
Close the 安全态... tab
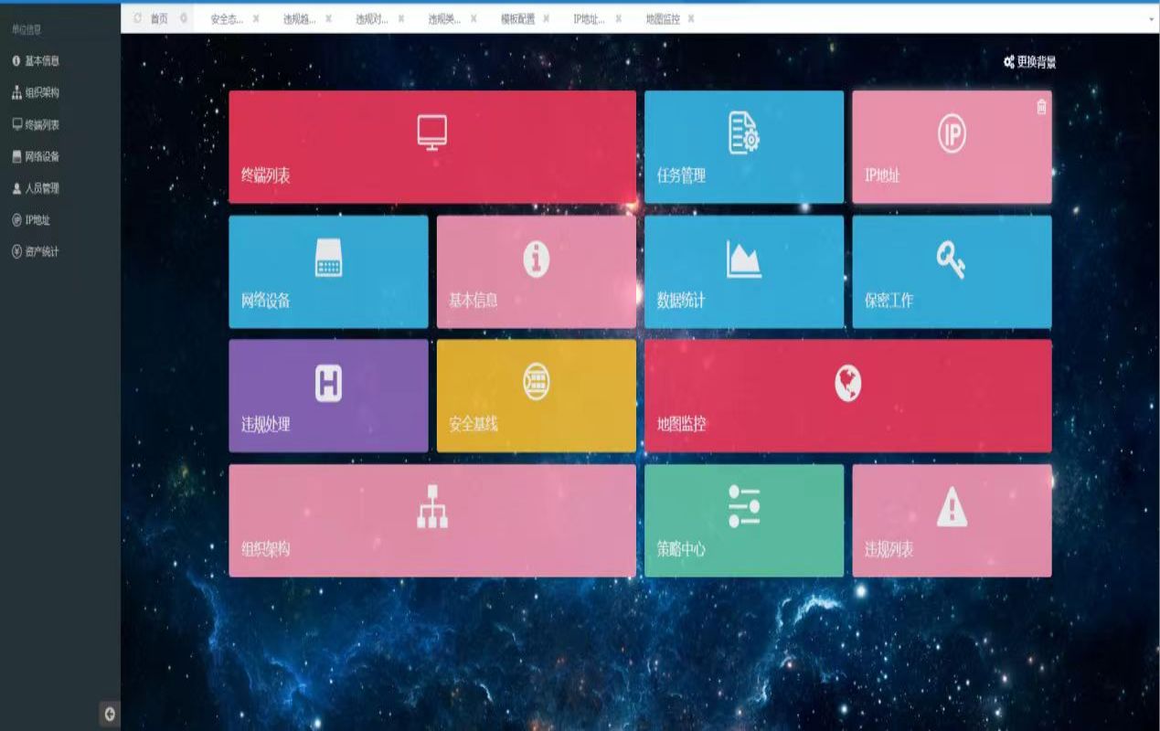[x=256, y=18]
